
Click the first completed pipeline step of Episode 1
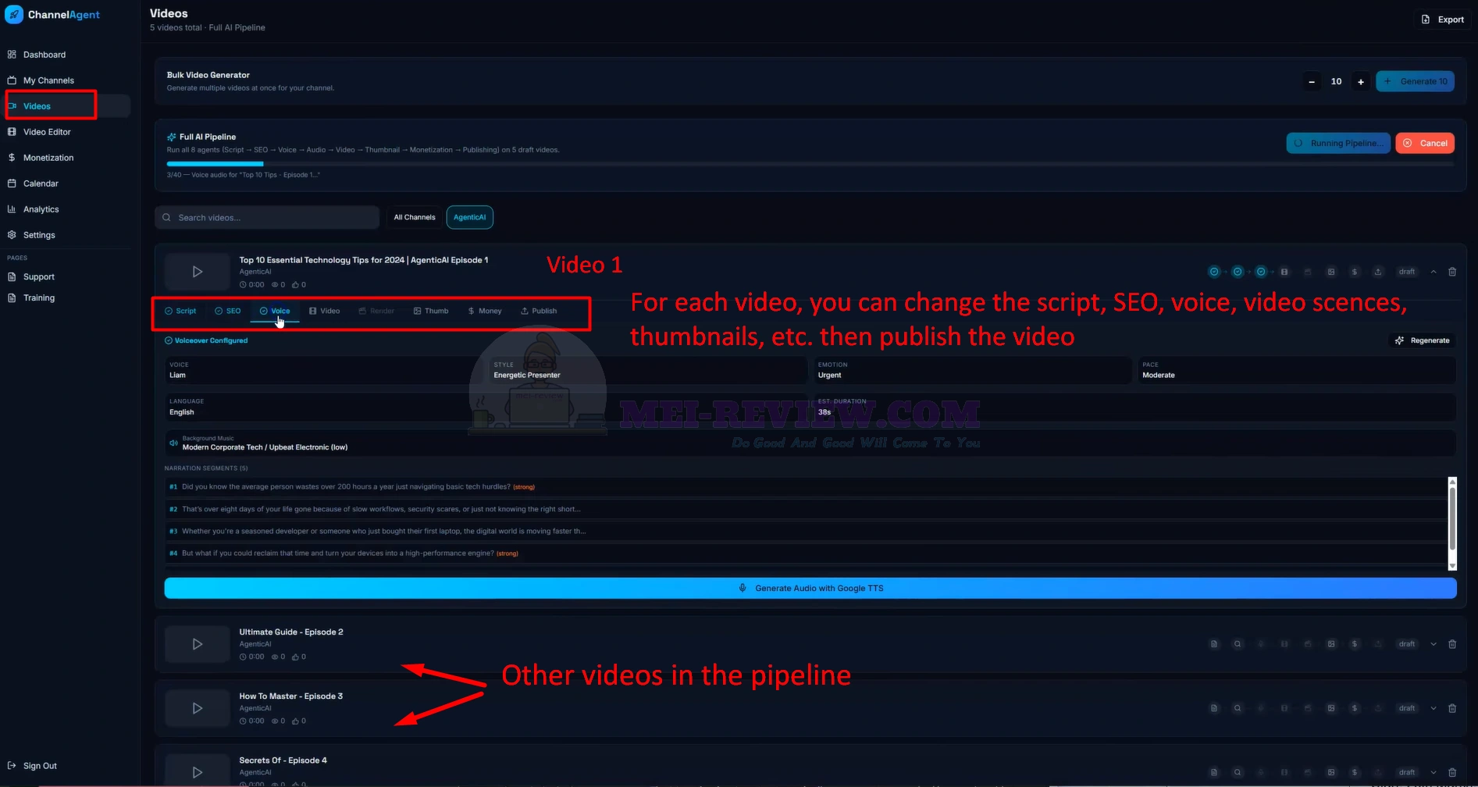(x=1214, y=272)
